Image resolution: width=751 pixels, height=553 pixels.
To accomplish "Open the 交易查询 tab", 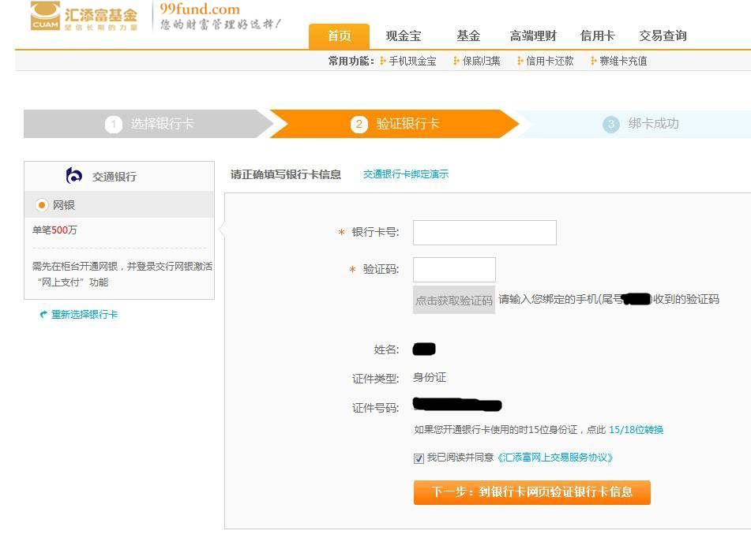I will [663, 36].
